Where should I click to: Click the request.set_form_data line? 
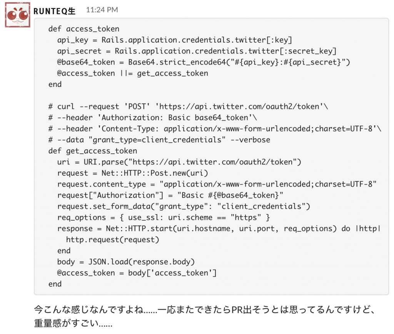pos(184,206)
